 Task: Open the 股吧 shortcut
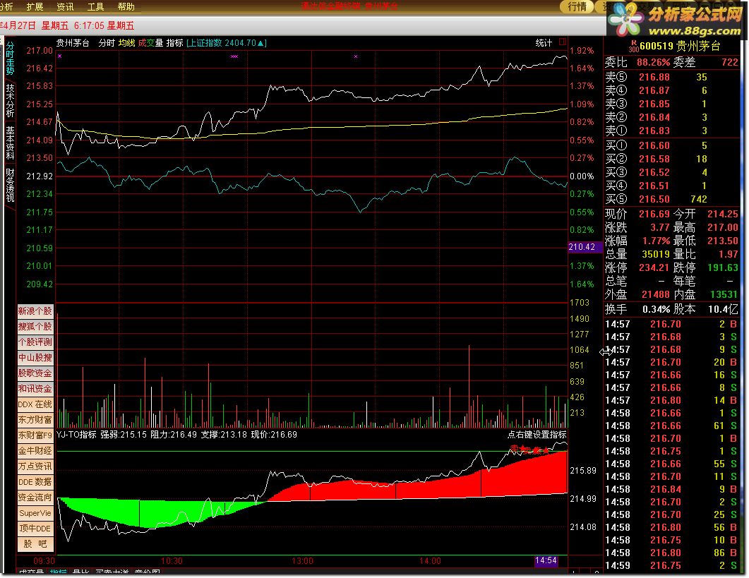(x=35, y=544)
